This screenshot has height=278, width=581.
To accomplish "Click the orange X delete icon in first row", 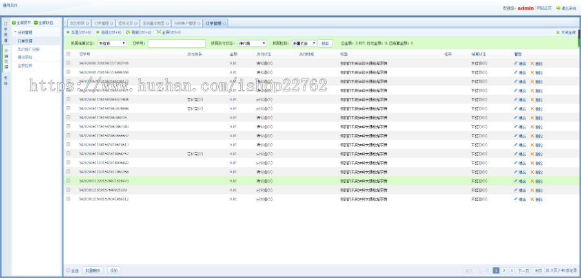I will click(x=532, y=63).
